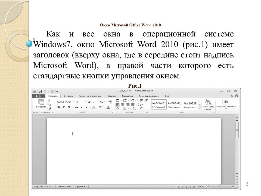This screenshot has height=196, width=261.
Task: Click the Decrease Indent icon
Action: (x=141, y=100)
